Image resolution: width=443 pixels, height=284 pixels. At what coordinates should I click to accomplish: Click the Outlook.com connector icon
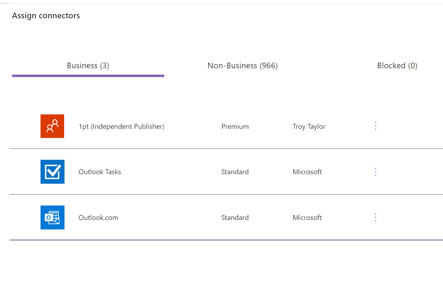[52, 217]
